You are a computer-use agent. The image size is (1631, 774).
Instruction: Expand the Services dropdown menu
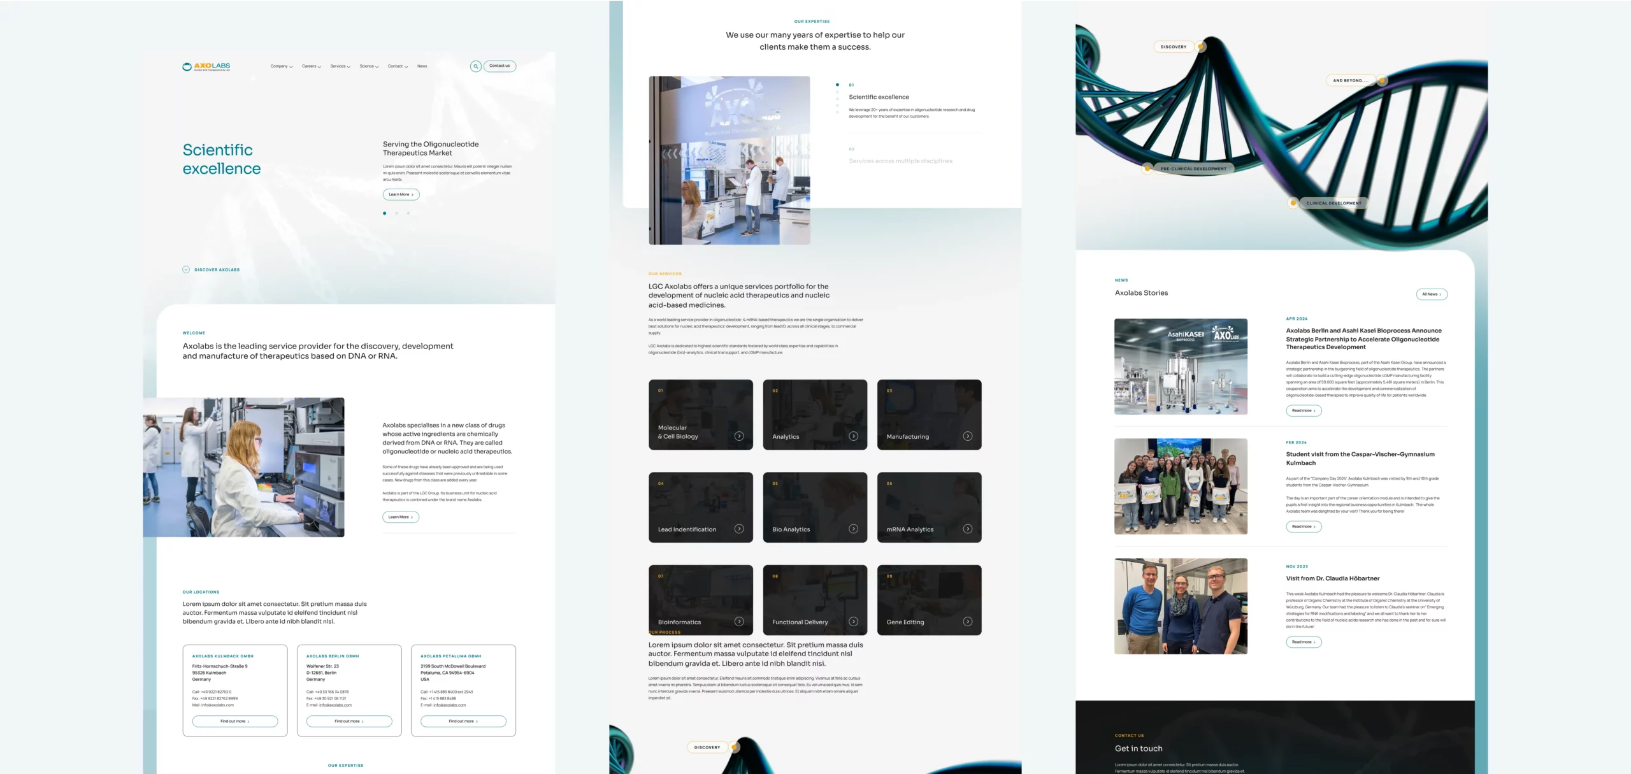point(340,66)
